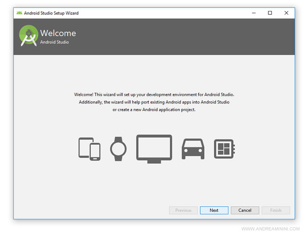Click the line 'or create a new Android application project.'
The height and width of the screenshot is (233, 308).
pos(154,110)
